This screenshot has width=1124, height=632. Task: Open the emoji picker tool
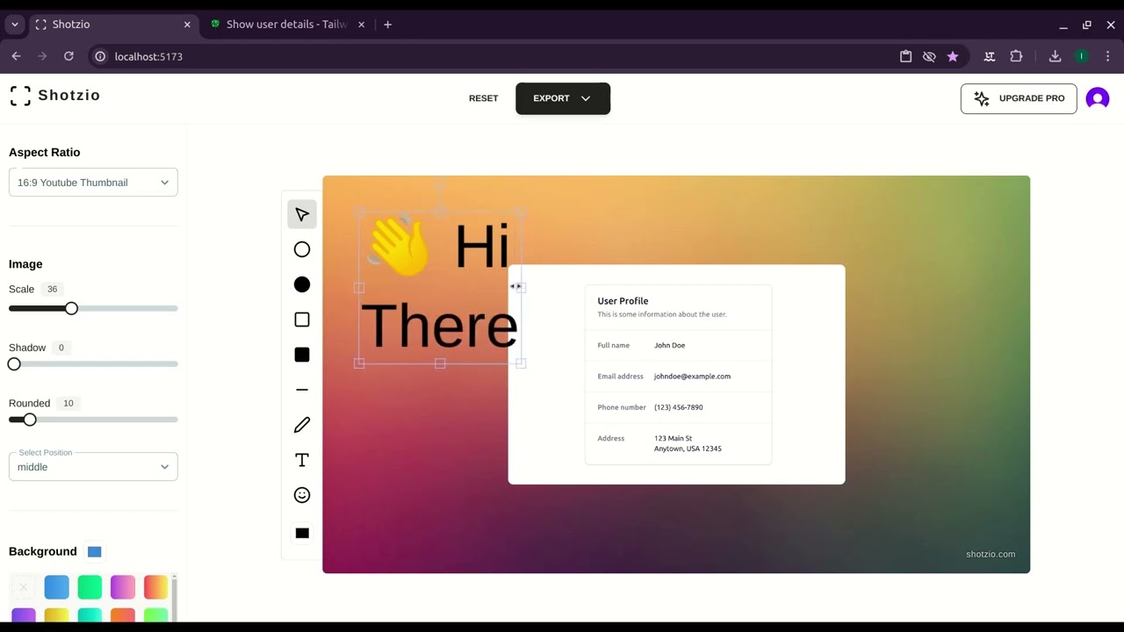302,495
